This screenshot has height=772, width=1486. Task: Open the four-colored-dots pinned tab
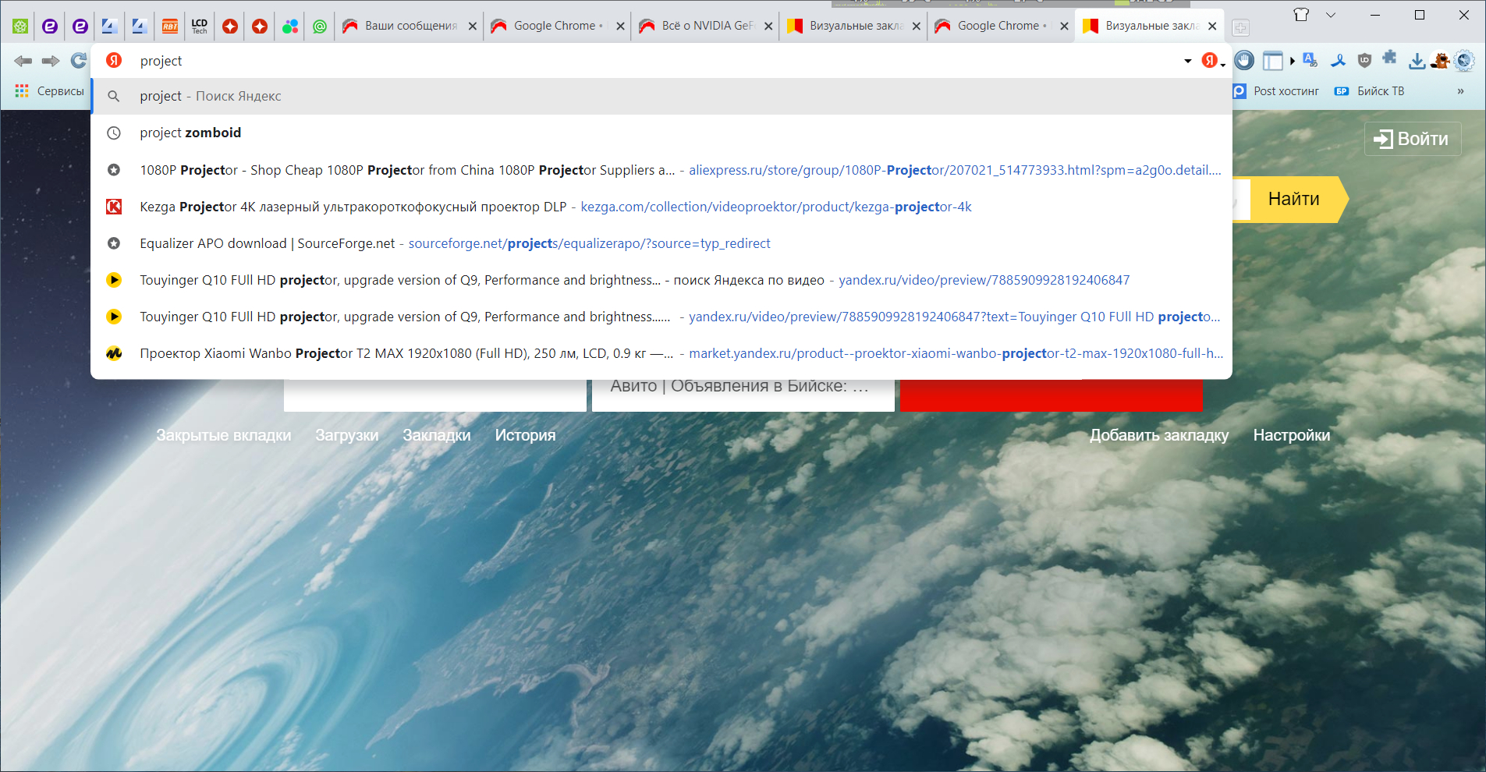click(290, 27)
